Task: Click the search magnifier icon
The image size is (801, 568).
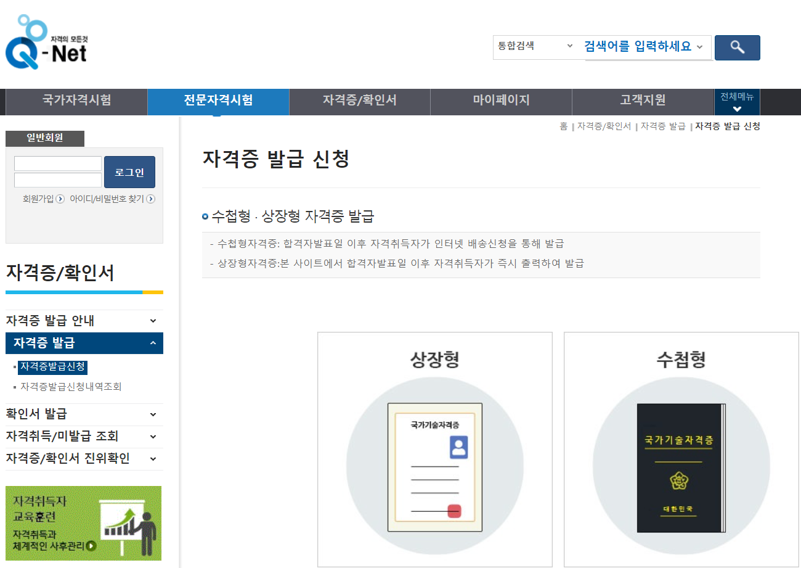Action: coord(737,47)
